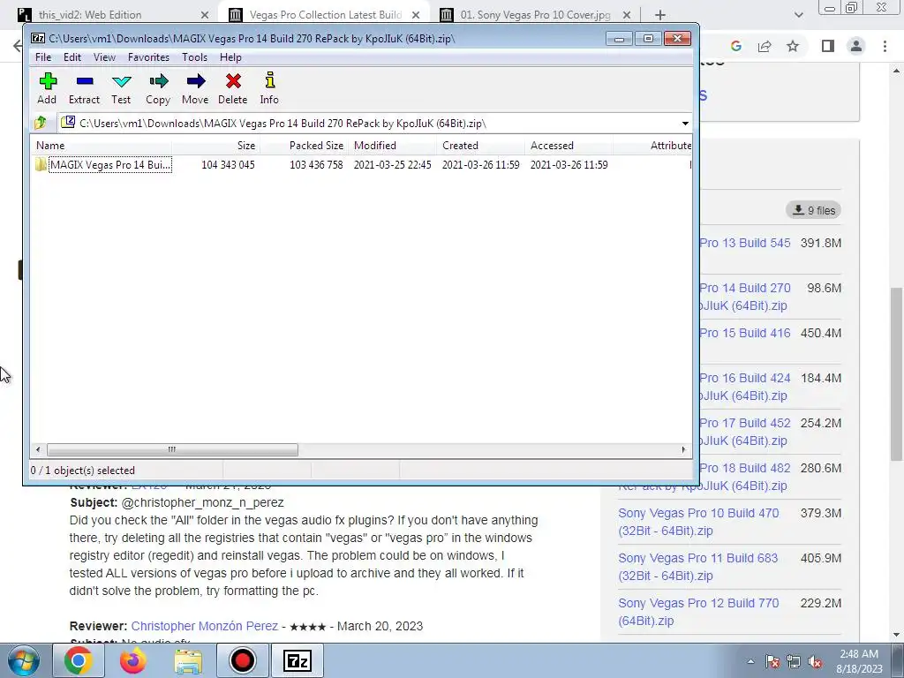The image size is (904, 678).
Task: Click the Google icon in Chrome address bar
Action: [x=735, y=46]
